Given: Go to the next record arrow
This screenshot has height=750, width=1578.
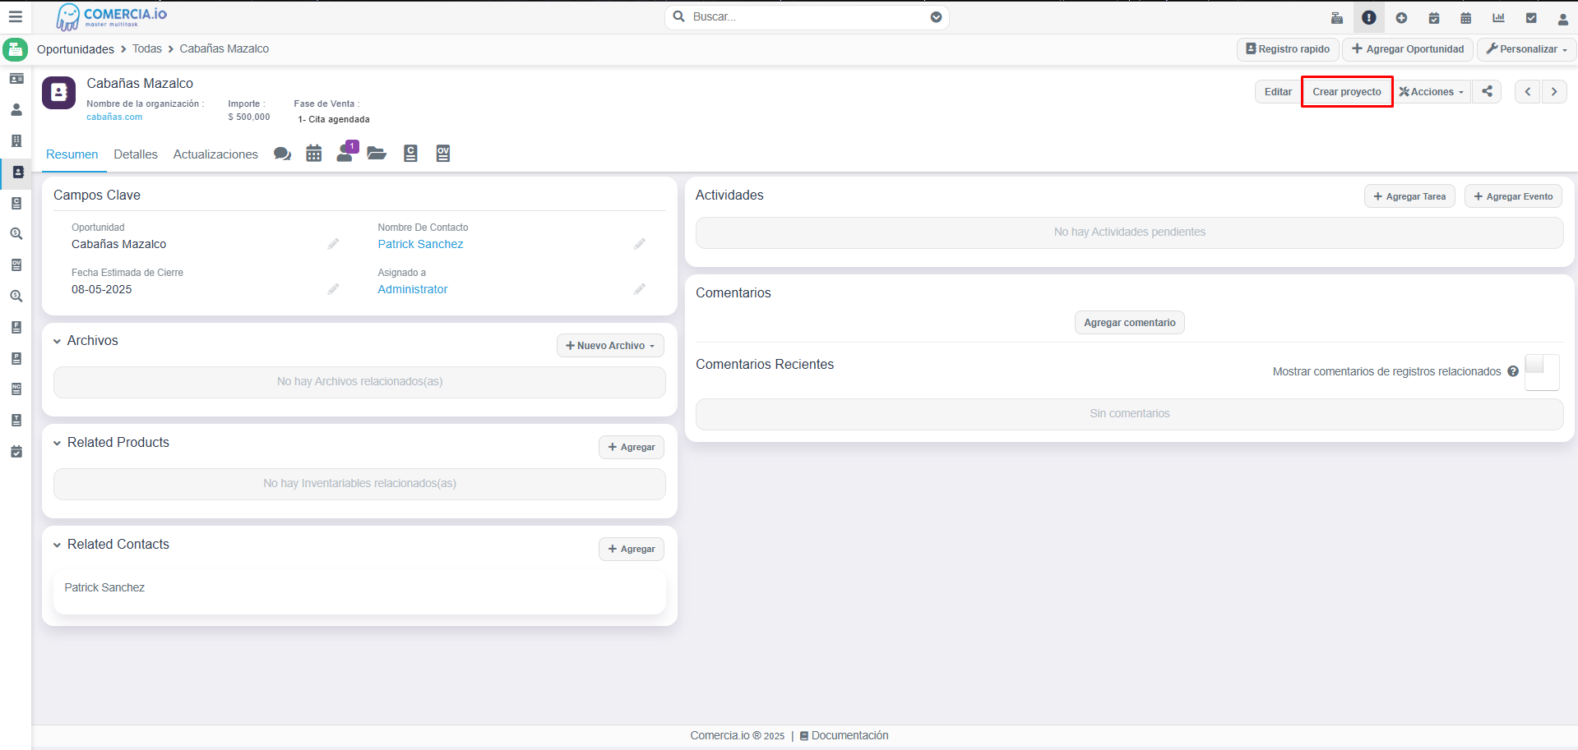Looking at the screenshot, I should [x=1554, y=91].
